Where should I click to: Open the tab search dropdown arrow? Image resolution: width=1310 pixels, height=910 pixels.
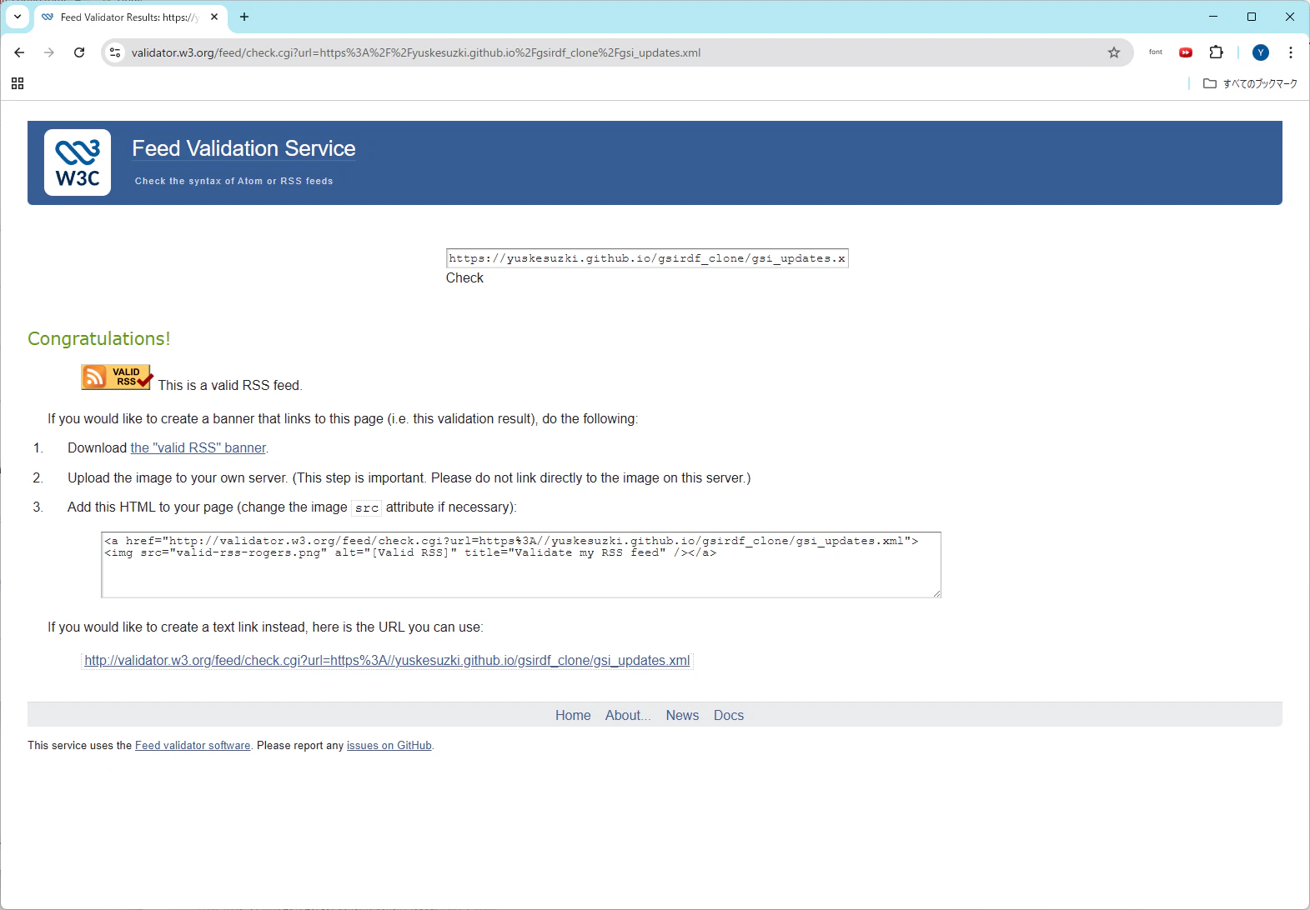coord(18,17)
